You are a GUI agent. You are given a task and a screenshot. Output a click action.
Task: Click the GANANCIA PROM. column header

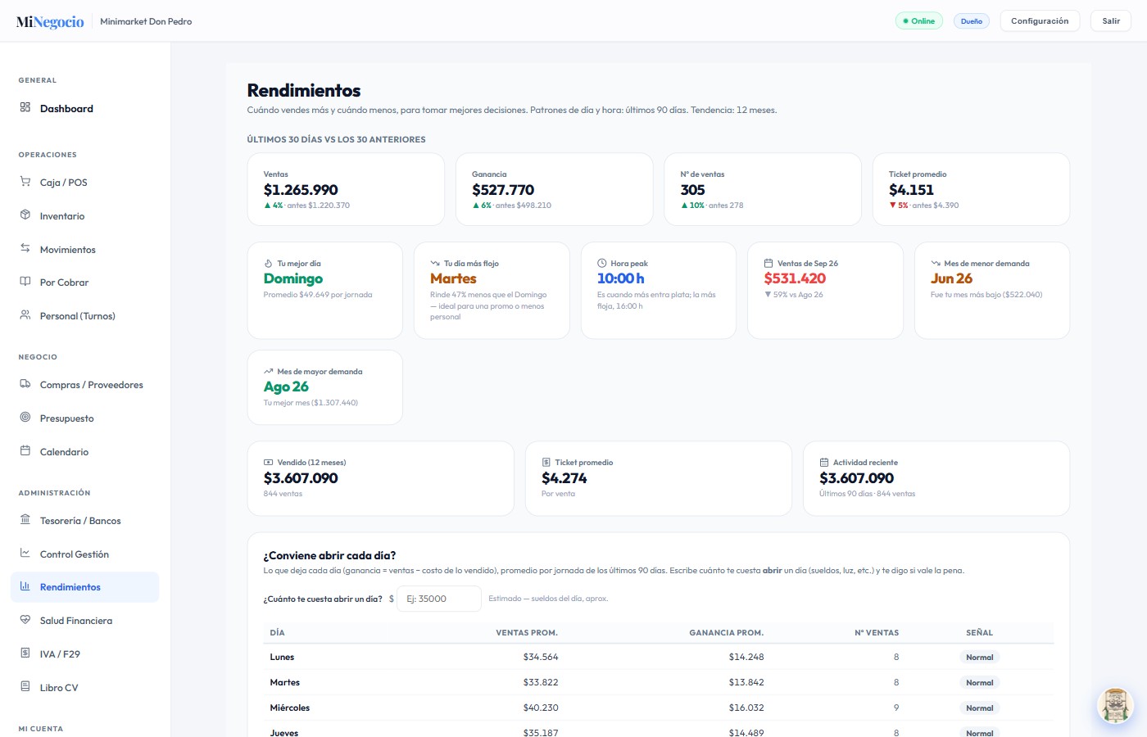tap(726, 633)
